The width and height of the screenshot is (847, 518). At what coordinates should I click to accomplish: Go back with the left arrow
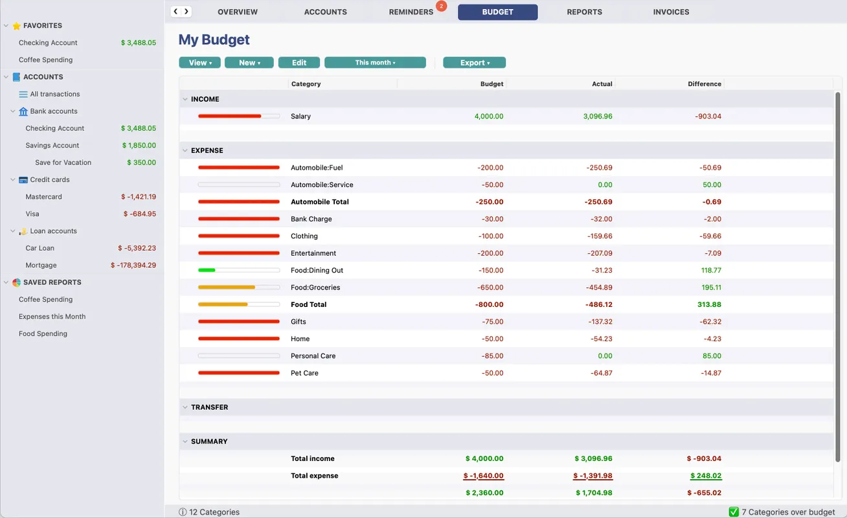(x=175, y=12)
